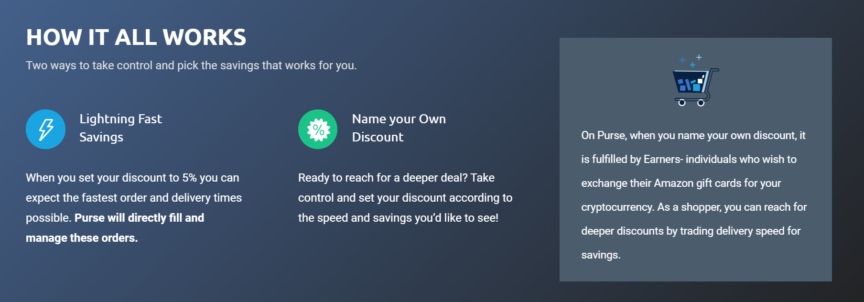The image size is (864, 302).
Task: Click the blue lightning bolt icon
Action: [45, 129]
